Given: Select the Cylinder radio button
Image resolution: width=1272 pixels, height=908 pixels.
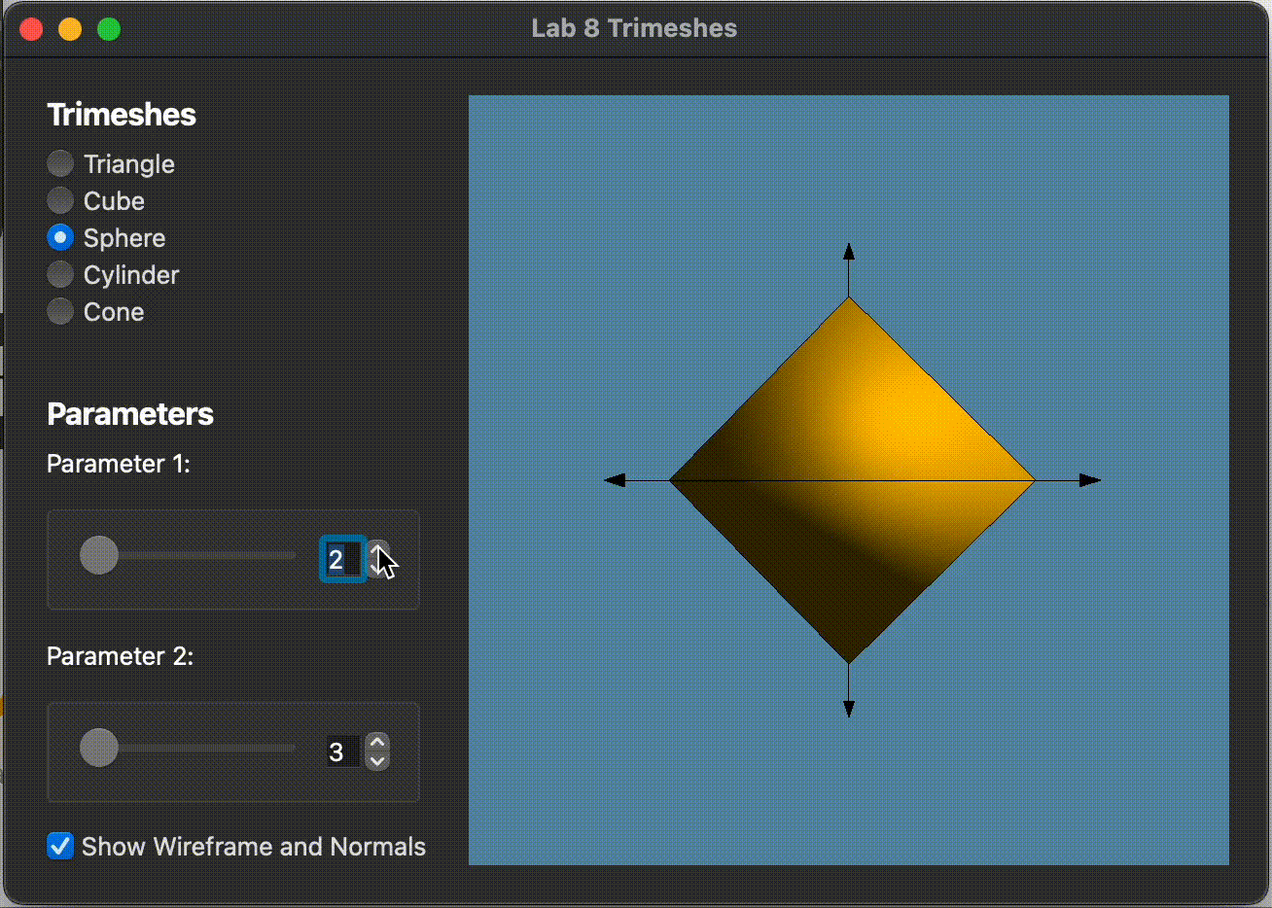Looking at the screenshot, I should click(x=60, y=274).
